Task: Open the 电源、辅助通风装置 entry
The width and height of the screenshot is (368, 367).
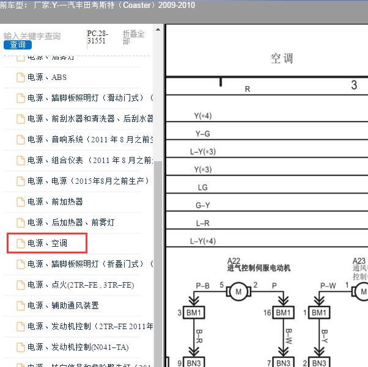Action: tap(63, 305)
